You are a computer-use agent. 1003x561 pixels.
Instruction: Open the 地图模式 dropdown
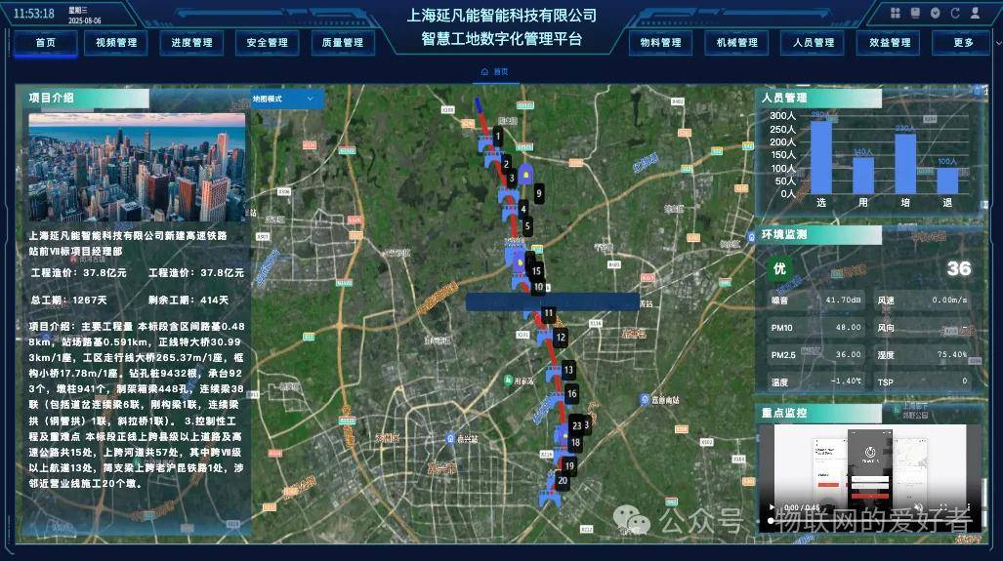tap(287, 100)
